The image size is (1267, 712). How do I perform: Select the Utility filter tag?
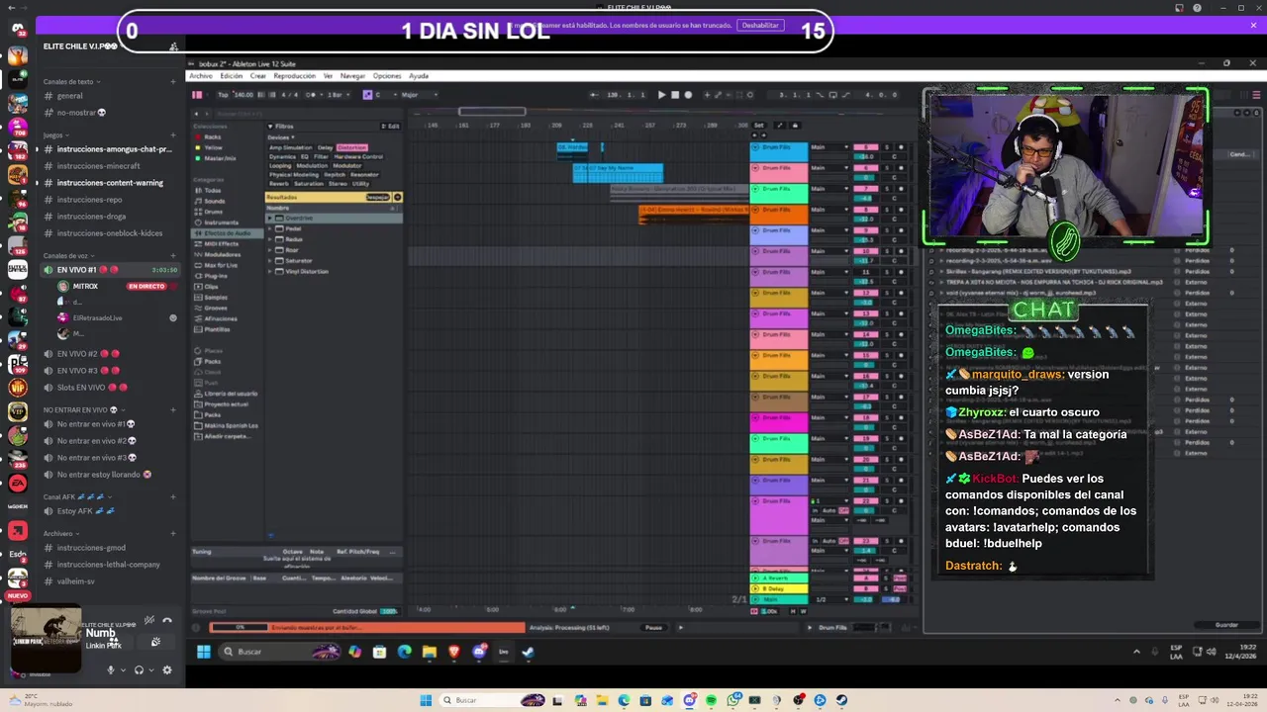[x=360, y=184]
